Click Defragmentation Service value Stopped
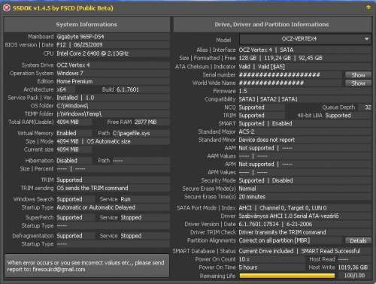 pos(131,236)
